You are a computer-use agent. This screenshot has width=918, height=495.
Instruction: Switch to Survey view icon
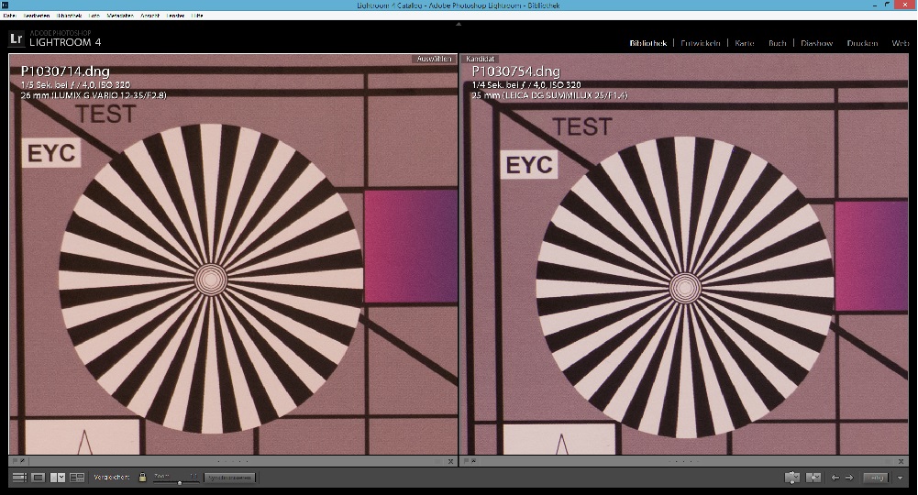coord(77,478)
